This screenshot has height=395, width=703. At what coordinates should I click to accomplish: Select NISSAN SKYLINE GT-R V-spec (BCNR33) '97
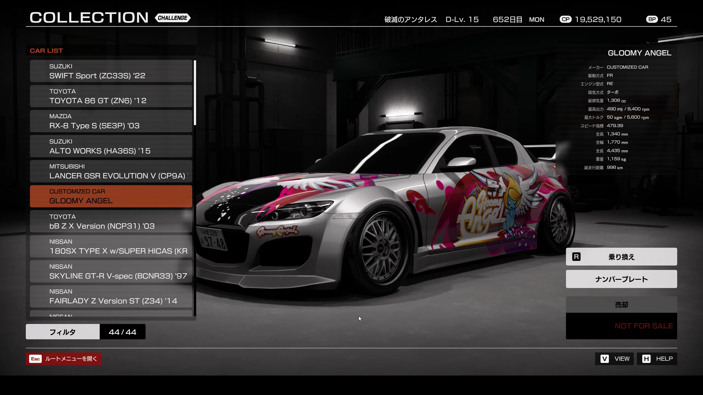[111, 271]
